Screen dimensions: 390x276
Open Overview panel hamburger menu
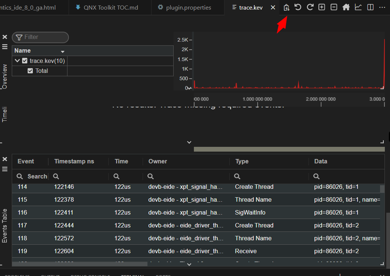(x=5, y=47)
